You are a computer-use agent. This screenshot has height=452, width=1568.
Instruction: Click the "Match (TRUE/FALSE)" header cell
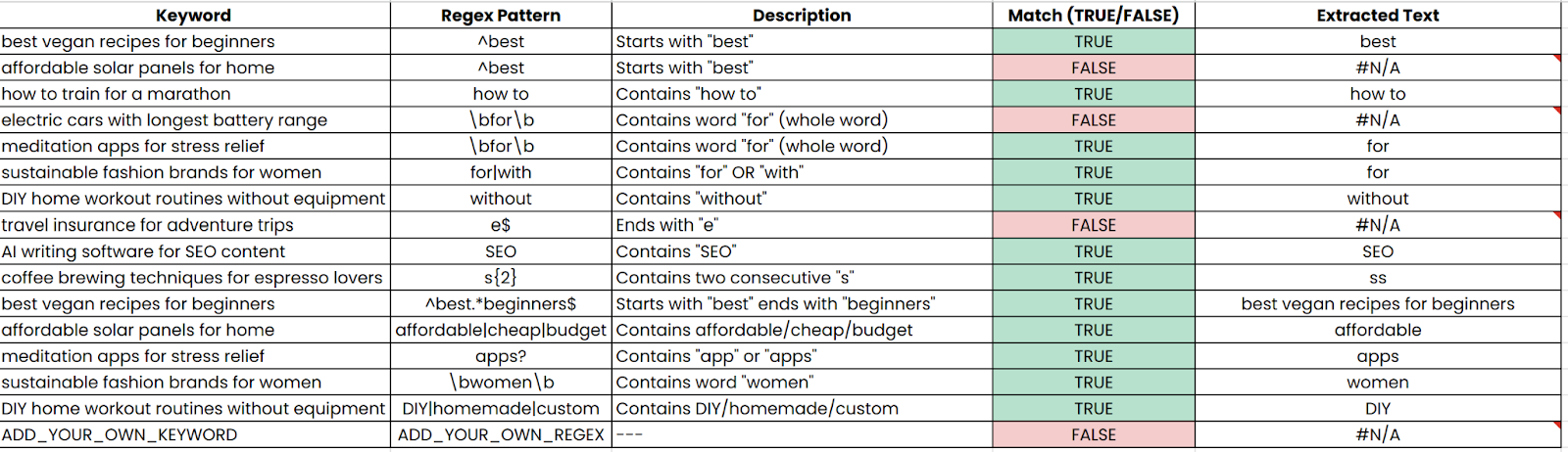[1094, 15]
